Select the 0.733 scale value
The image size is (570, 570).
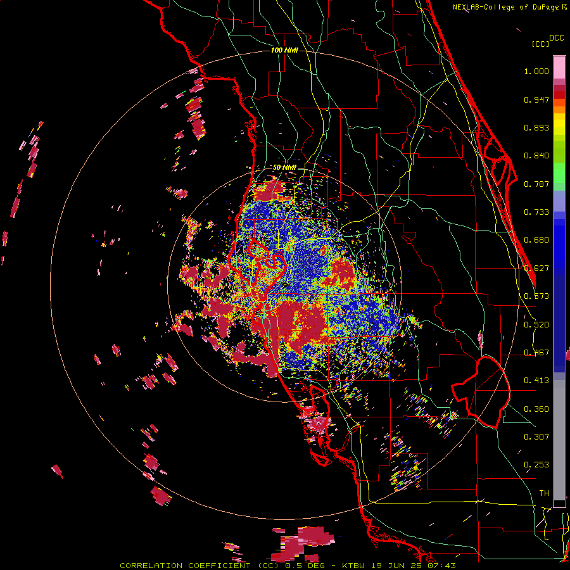coord(536,212)
